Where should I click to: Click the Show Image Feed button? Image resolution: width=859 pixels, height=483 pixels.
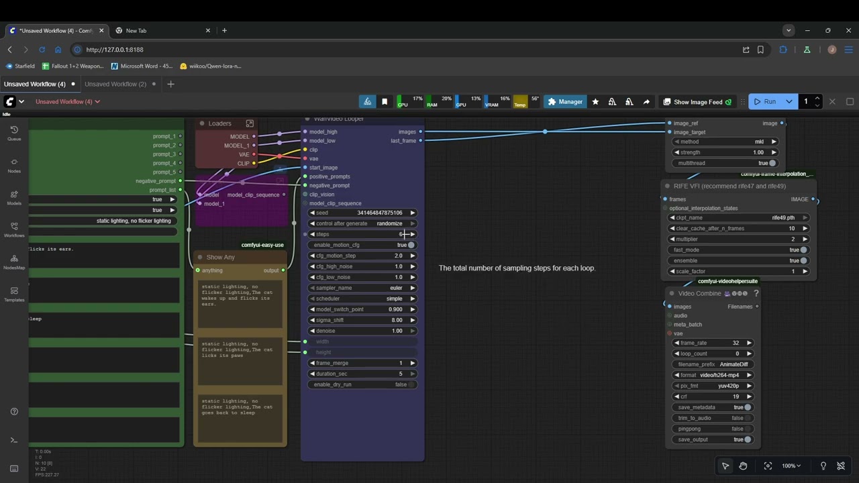(697, 102)
